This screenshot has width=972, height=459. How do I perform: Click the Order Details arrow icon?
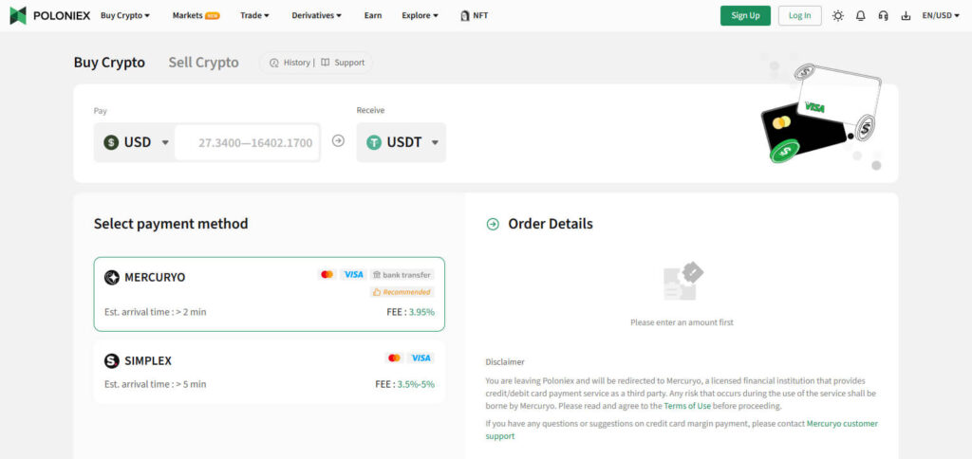pyautogui.click(x=493, y=224)
